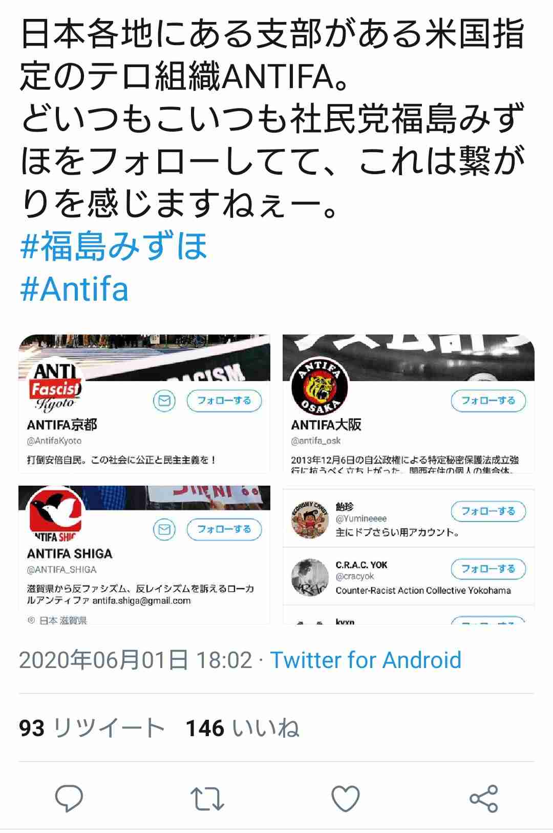This screenshot has width=553, height=833.
Task: Open the ANTIFA大阪 screenshot image
Action: click(x=409, y=403)
